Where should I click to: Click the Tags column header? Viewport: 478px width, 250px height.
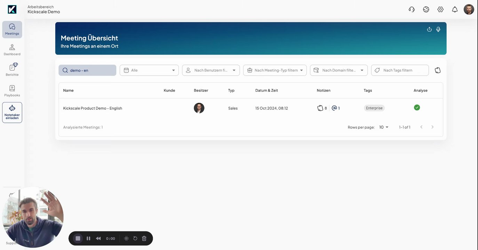(x=368, y=90)
